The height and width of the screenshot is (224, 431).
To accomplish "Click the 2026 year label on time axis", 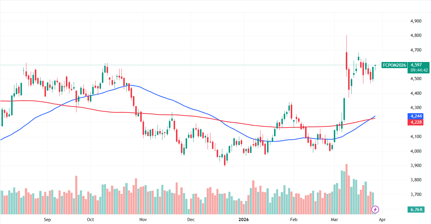I will tap(244, 219).
